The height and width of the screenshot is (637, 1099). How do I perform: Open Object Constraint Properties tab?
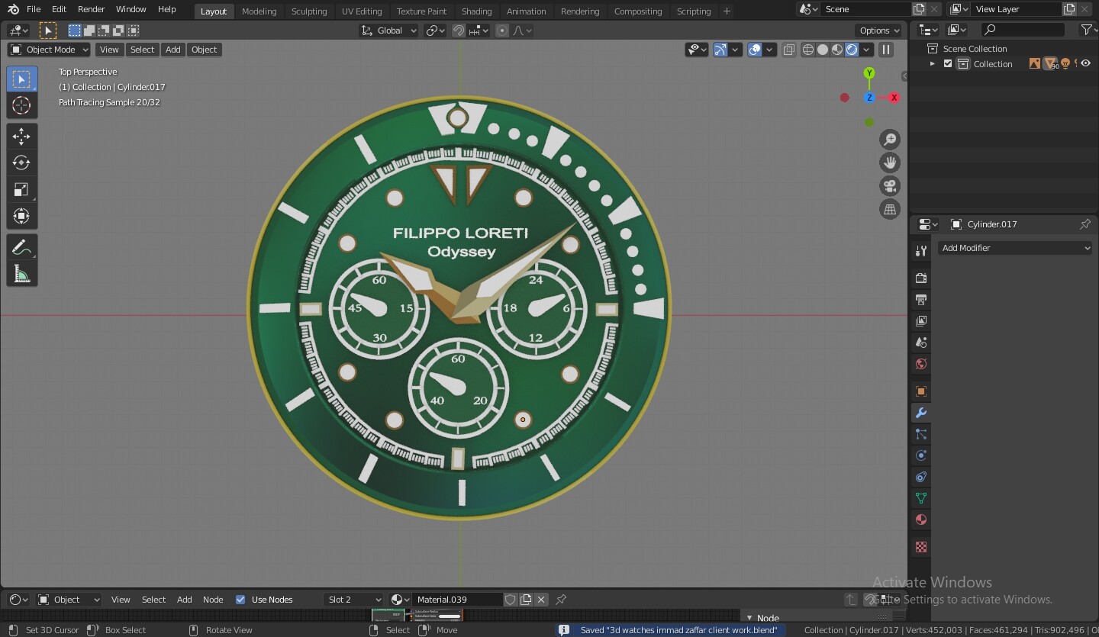(x=921, y=477)
